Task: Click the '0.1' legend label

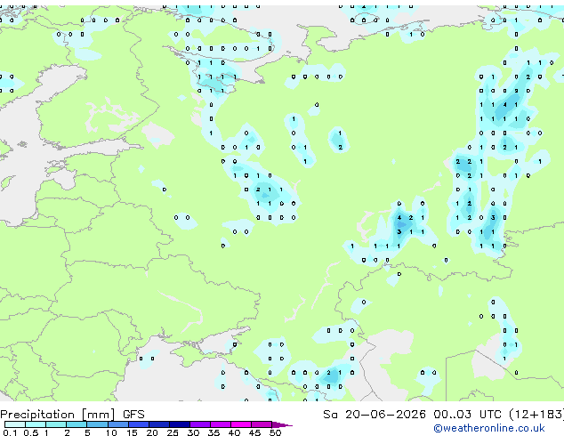Action: (x=10, y=432)
